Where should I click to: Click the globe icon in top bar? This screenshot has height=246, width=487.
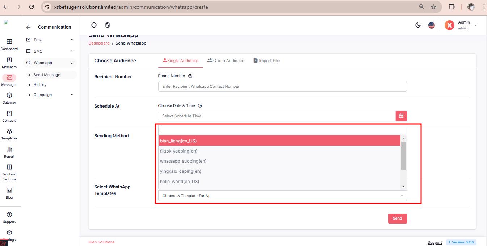pos(108,25)
